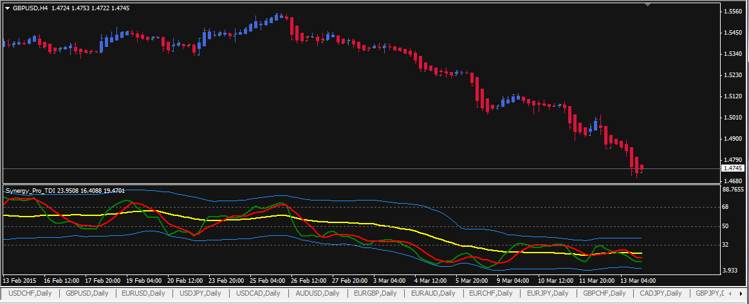Click the 1.5340 price scale label
The width and height of the screenshot is (749, 304).
coord(733,53)
